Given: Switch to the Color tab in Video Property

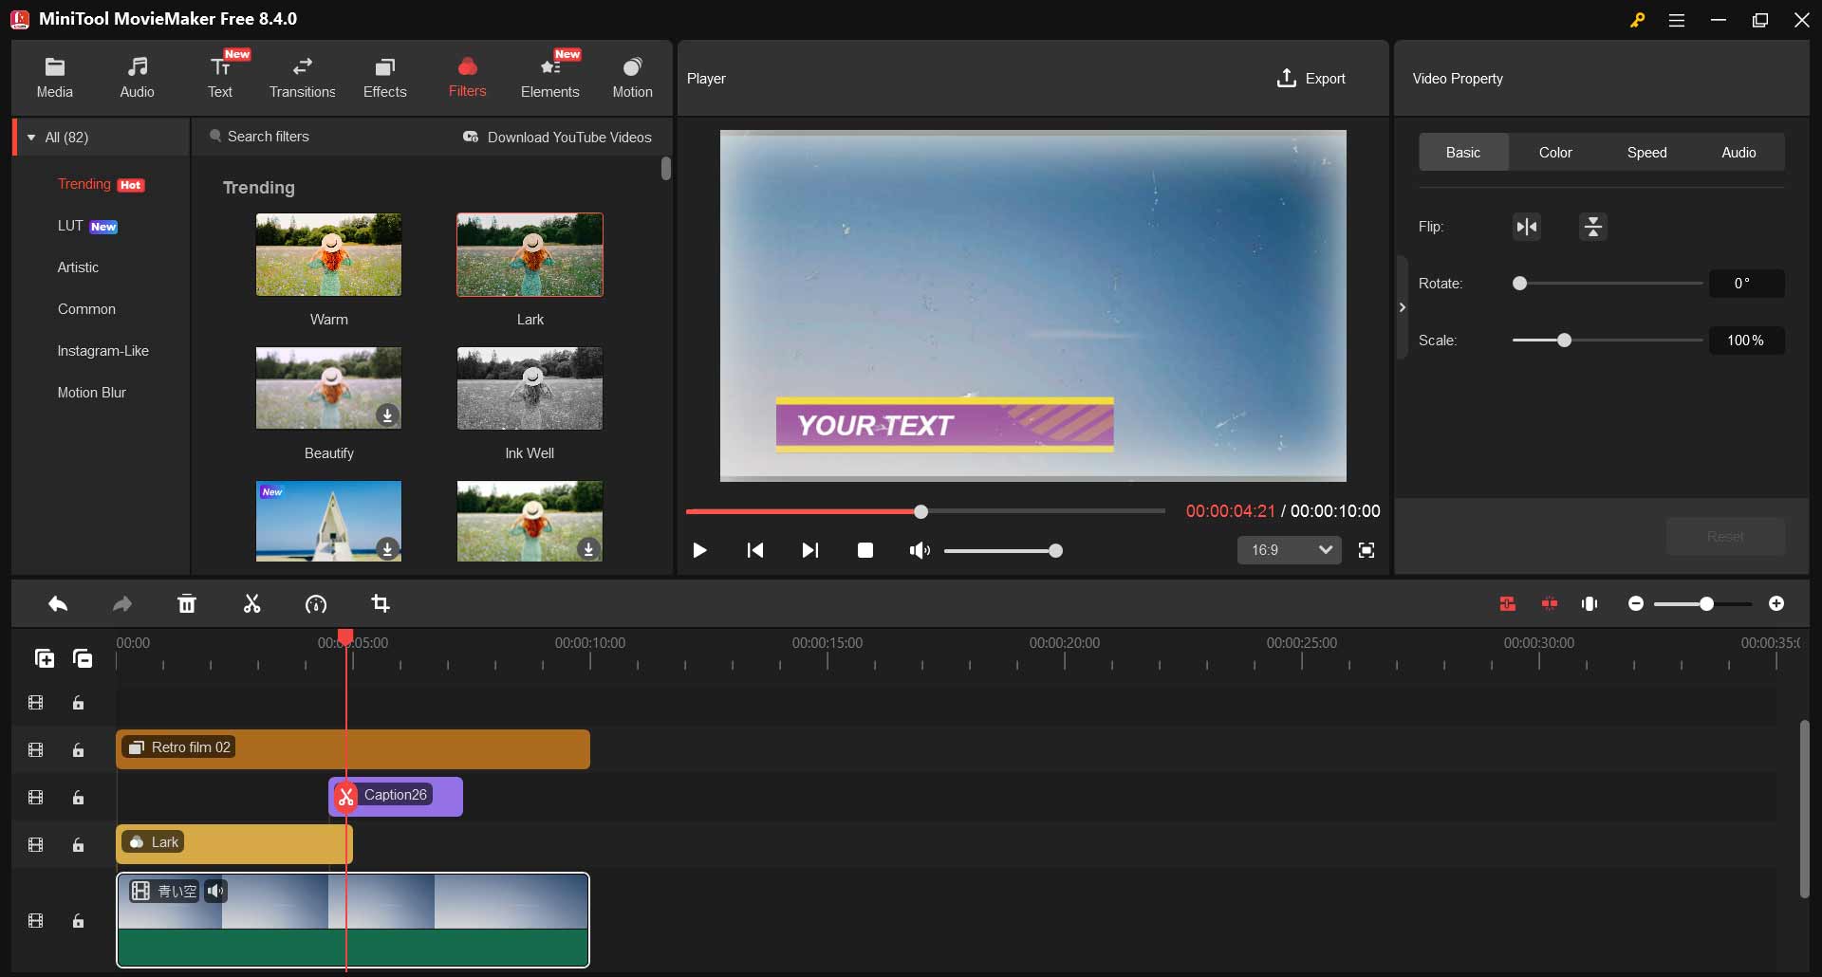Looking at the screenshot, I should pyautogui.click(x=1554, y=152).
